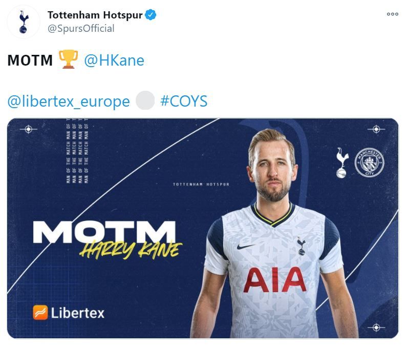Open the tweet's three-dot more options menu

(392, 14)
